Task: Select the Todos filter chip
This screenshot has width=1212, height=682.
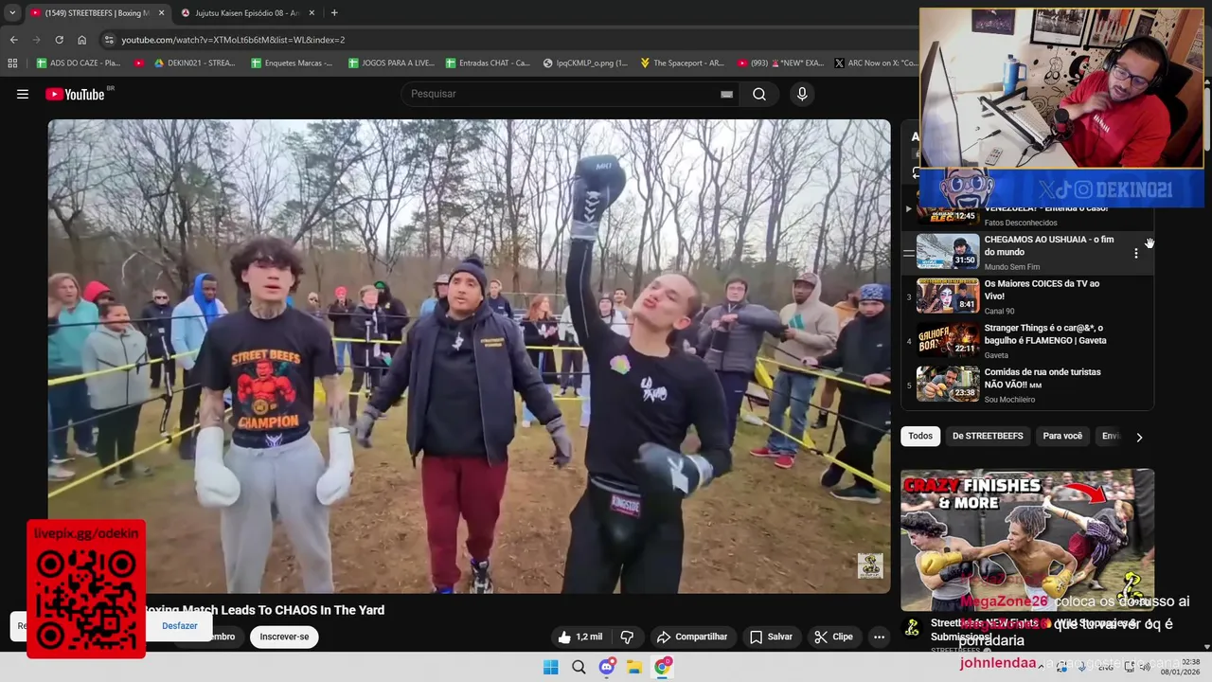Action: click(x=920, y=436)
